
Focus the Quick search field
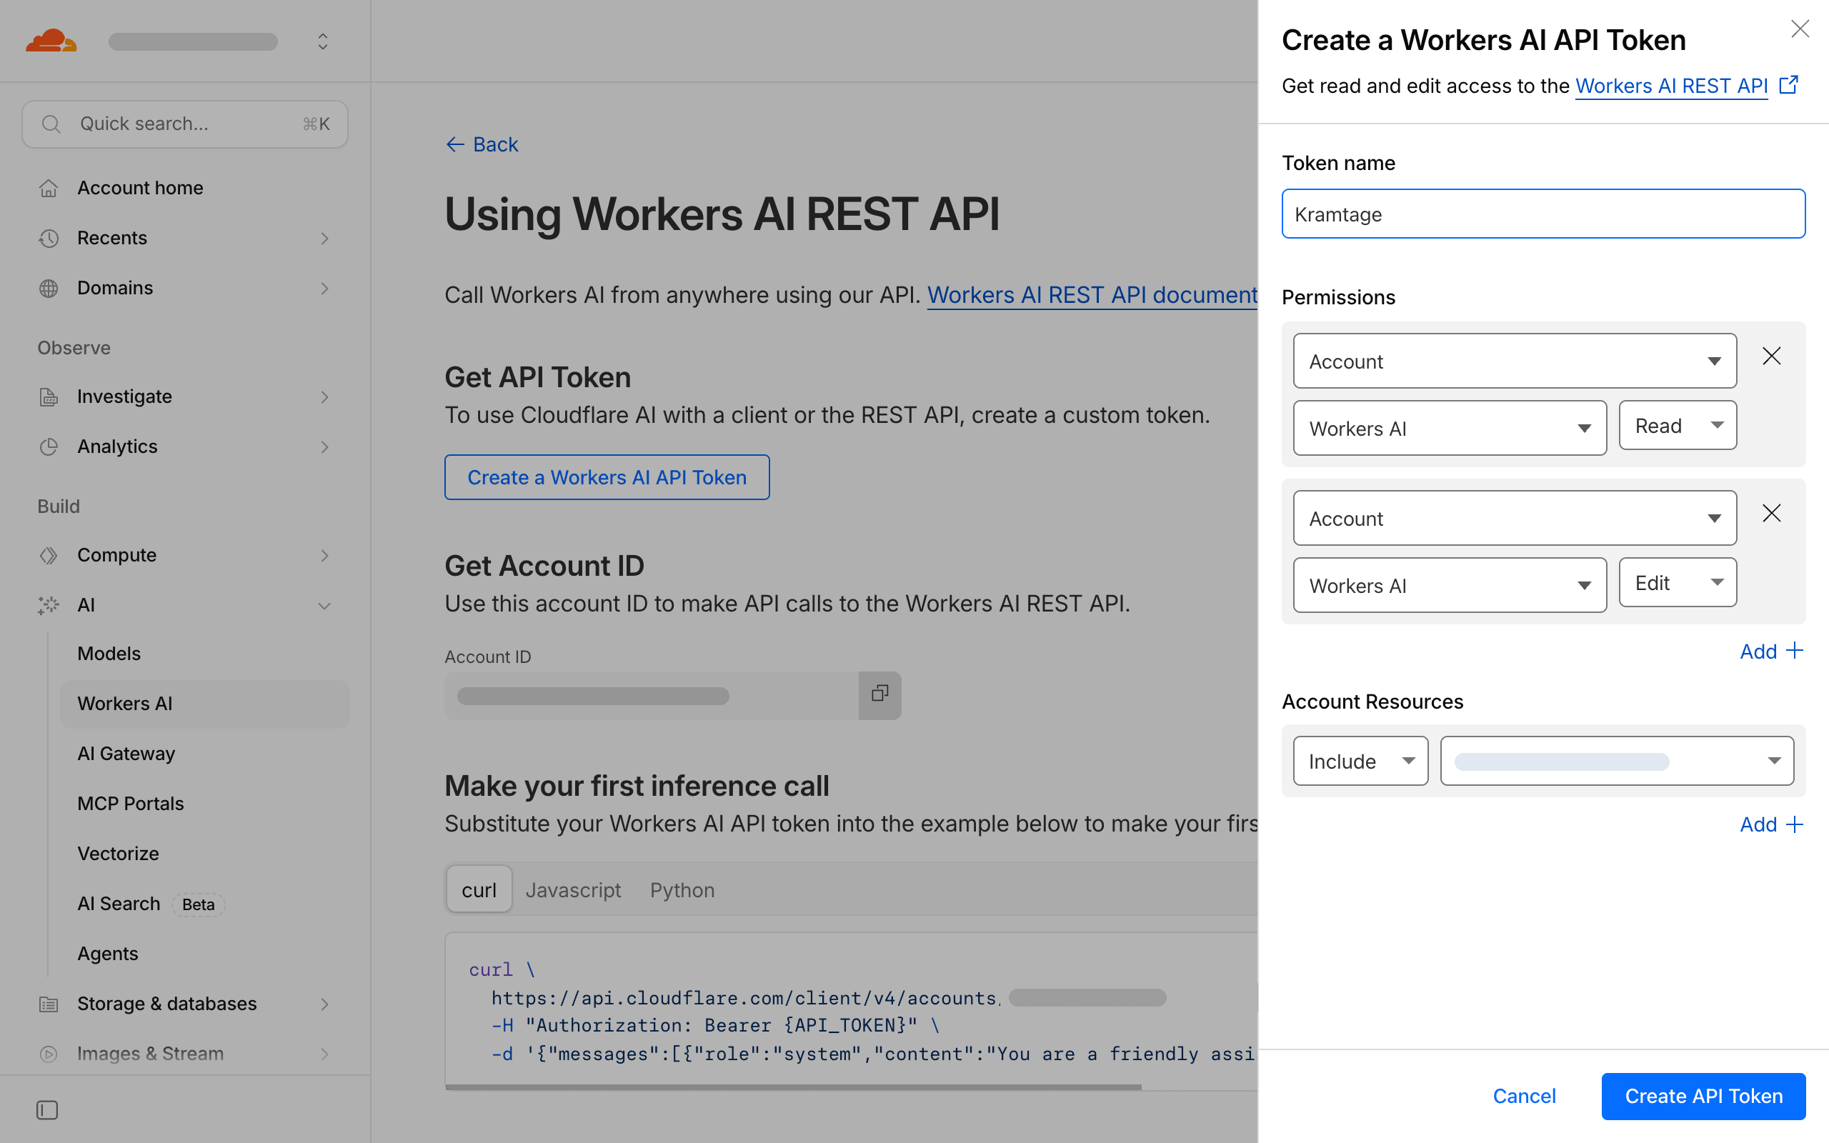(184, 124)
